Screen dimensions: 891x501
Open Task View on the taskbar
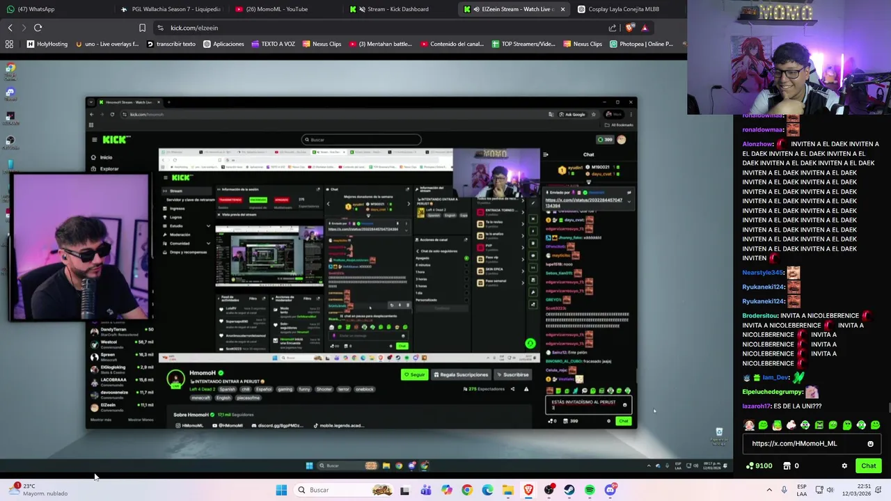(x=404, y=490)
